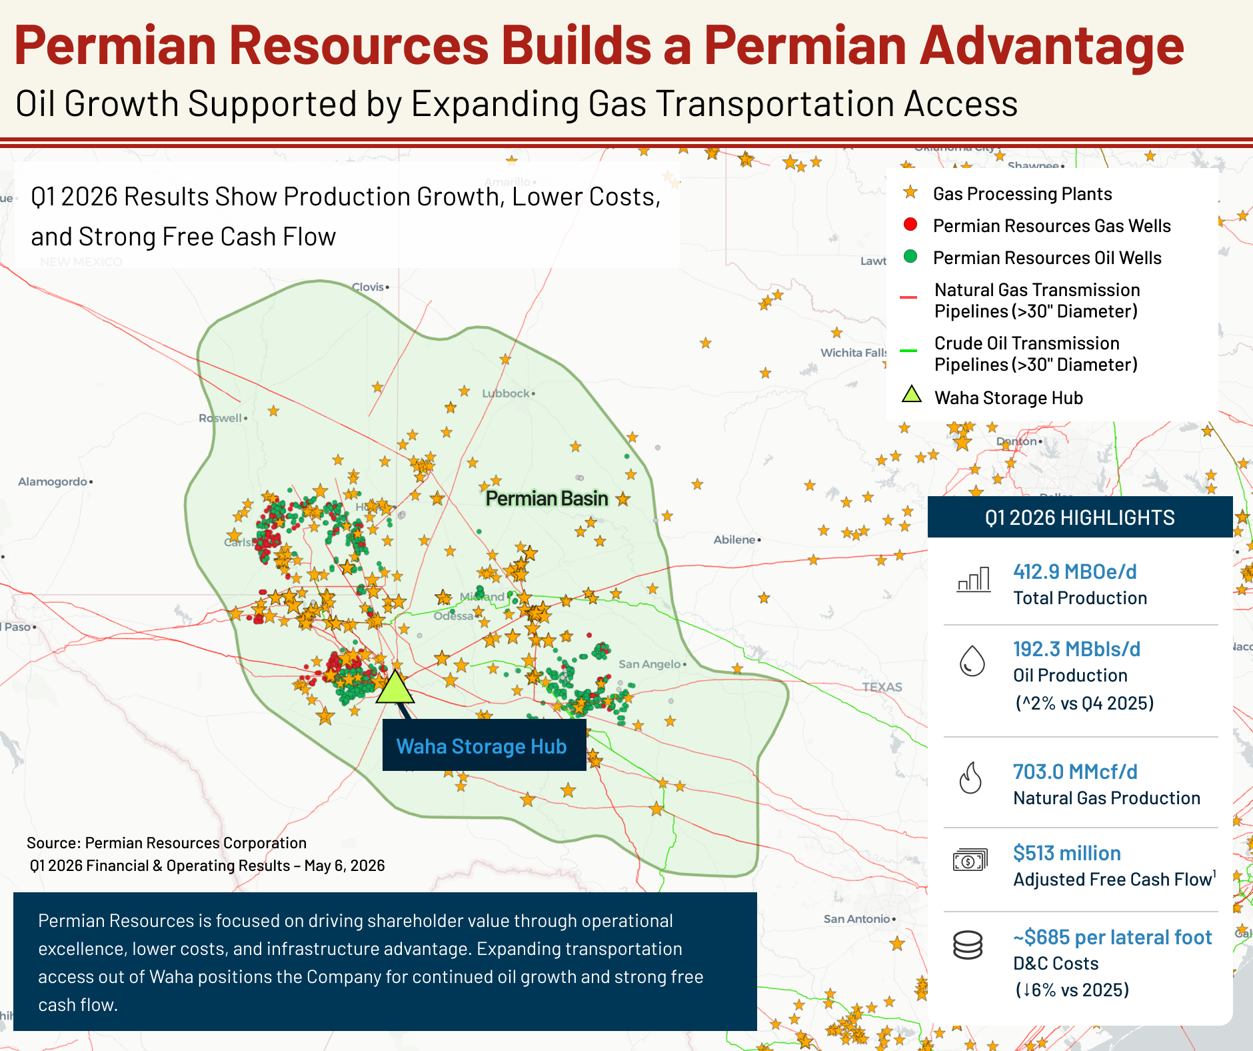Click the cash bills free cash flow icon

(970, 860)
